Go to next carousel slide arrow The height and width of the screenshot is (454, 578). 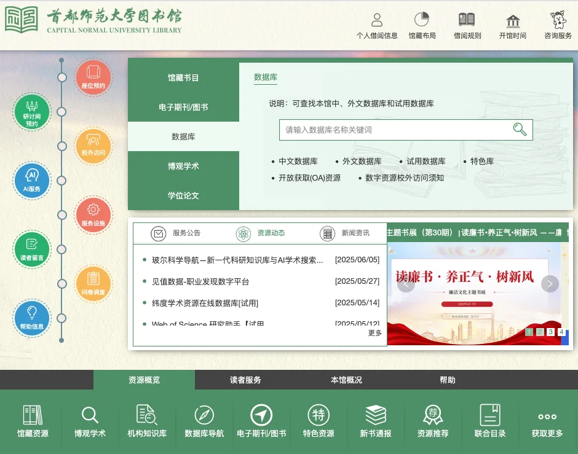(550, 284)
